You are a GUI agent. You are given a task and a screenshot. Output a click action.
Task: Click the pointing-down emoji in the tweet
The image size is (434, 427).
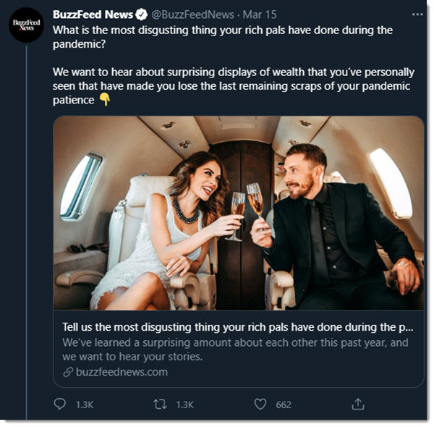(105, 100)
